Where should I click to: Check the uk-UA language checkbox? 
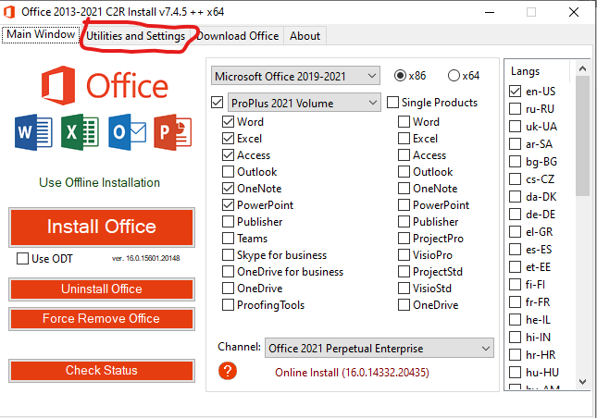(x=516, y=127)
